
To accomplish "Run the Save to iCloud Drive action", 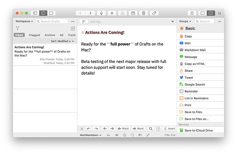I will point(201,130).
